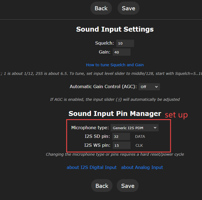Open the Microphone type dropdown
The height and width of the screenshot is (200, 202).
point(134,128)
